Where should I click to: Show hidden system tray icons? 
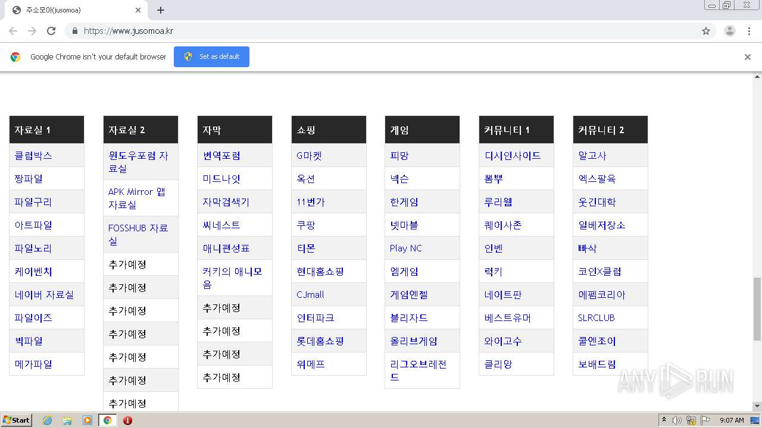pyautogui.click(x=664, y=420)
